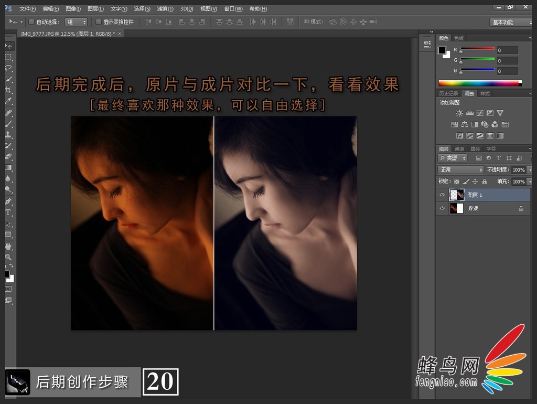Select the Rectangular Marquee tool

8,57
